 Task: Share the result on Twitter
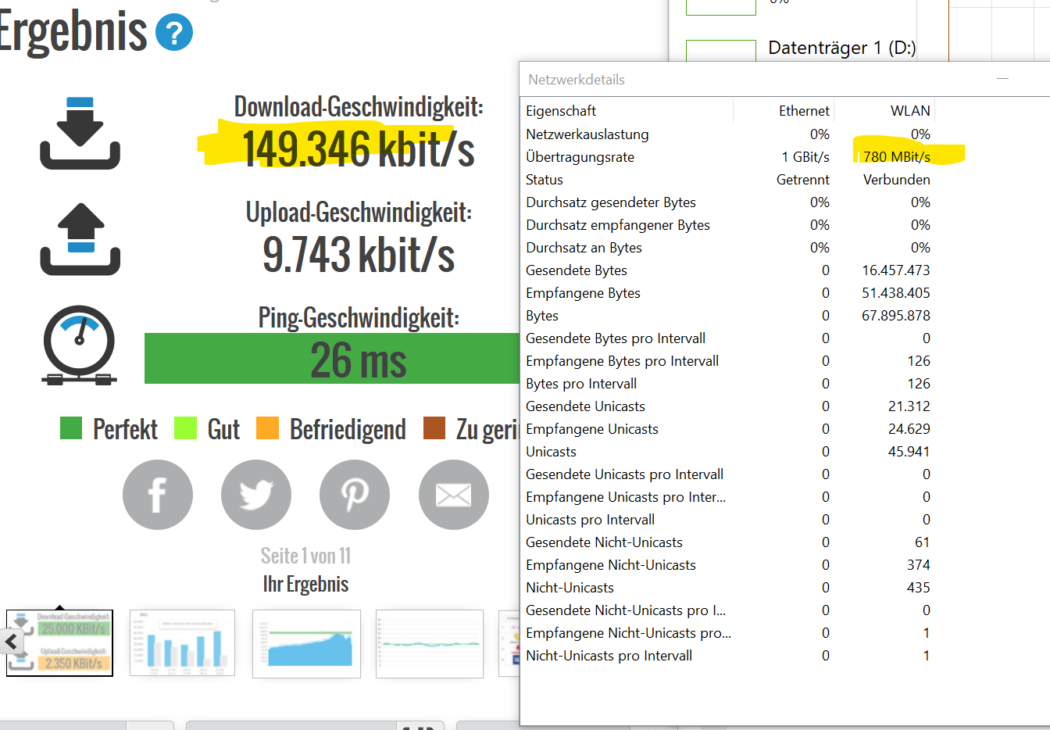point(255,494)
